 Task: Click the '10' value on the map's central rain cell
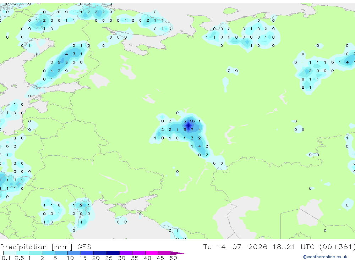coord(192,121)
